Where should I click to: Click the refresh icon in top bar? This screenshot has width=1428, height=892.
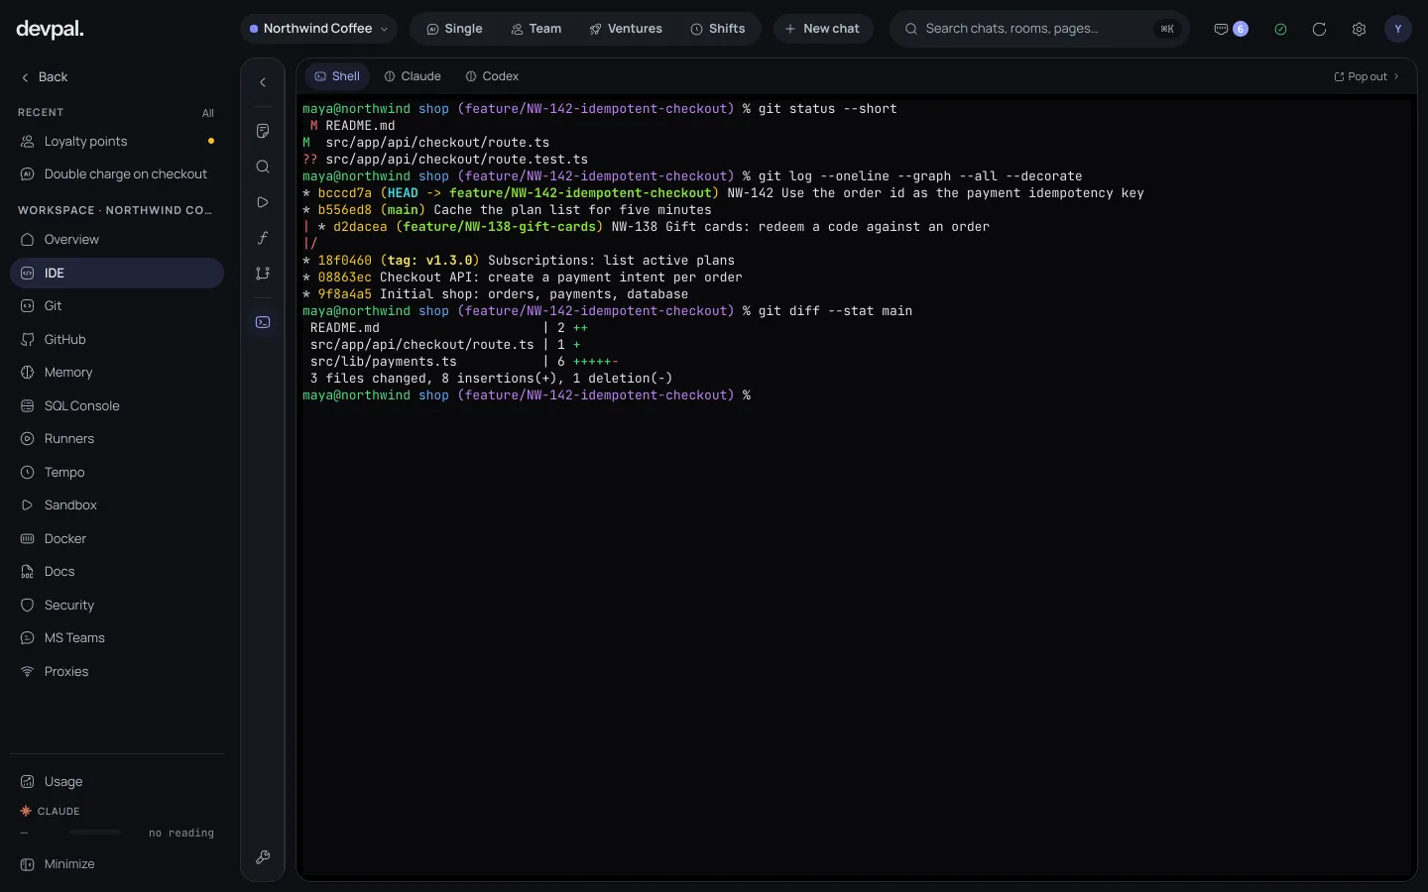pos(1319,29)
